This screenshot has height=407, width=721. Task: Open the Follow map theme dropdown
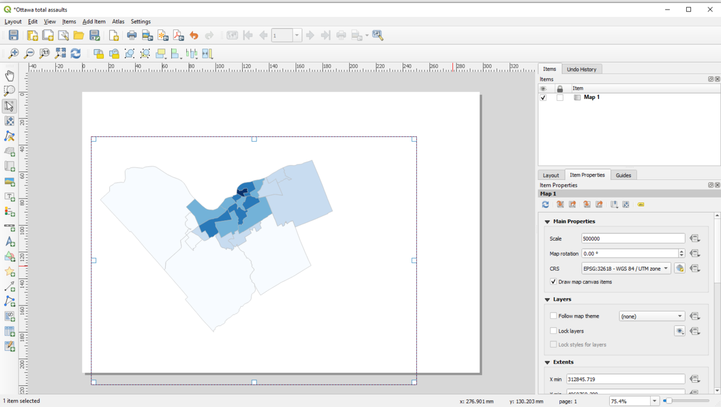(652, 316)
